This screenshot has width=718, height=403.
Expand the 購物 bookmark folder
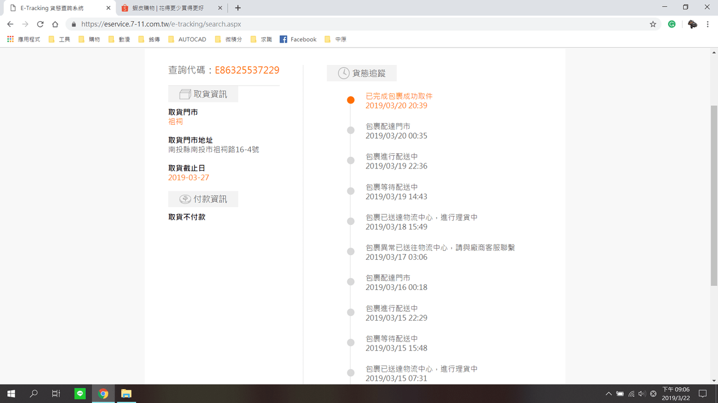point(89,39)
